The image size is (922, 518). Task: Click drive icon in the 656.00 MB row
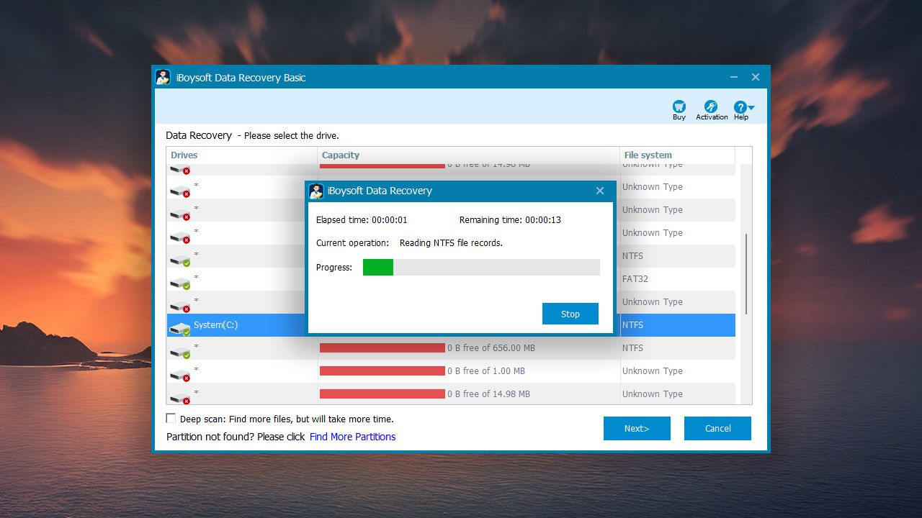pyautogui.click(x=180, y=352)
